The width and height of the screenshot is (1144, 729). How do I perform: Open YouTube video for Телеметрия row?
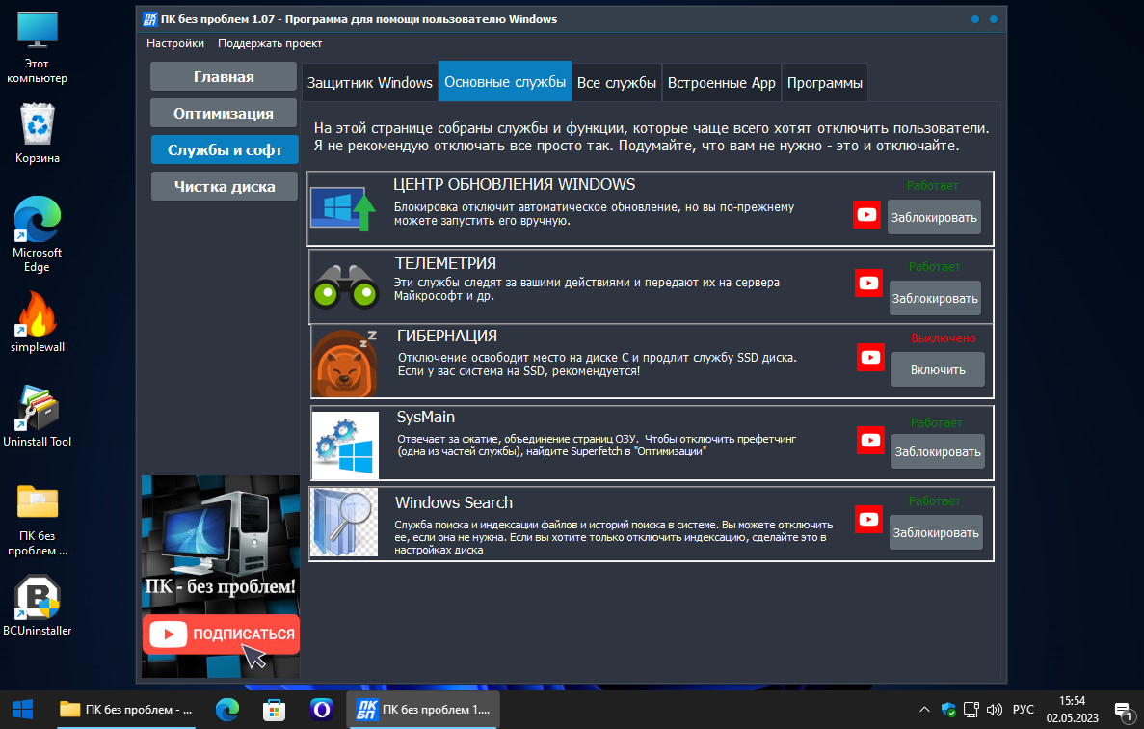tap(868, 283)
